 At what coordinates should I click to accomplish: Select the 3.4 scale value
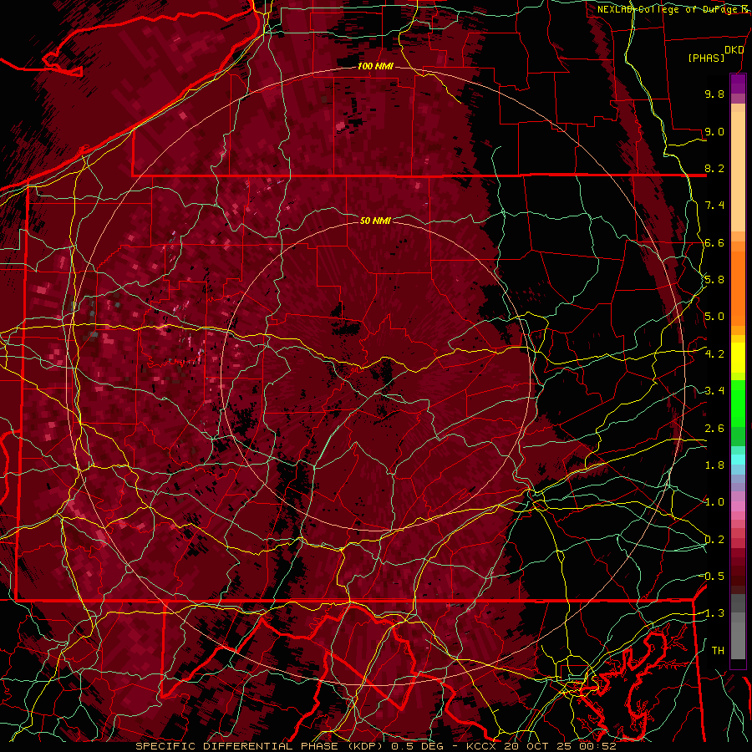(x=714, y=391)
